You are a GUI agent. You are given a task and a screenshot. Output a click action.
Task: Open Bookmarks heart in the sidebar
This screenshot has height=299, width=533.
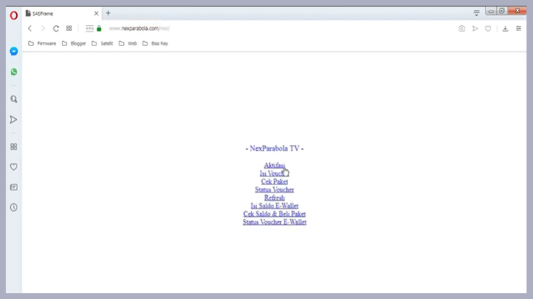tap(14, 167)
